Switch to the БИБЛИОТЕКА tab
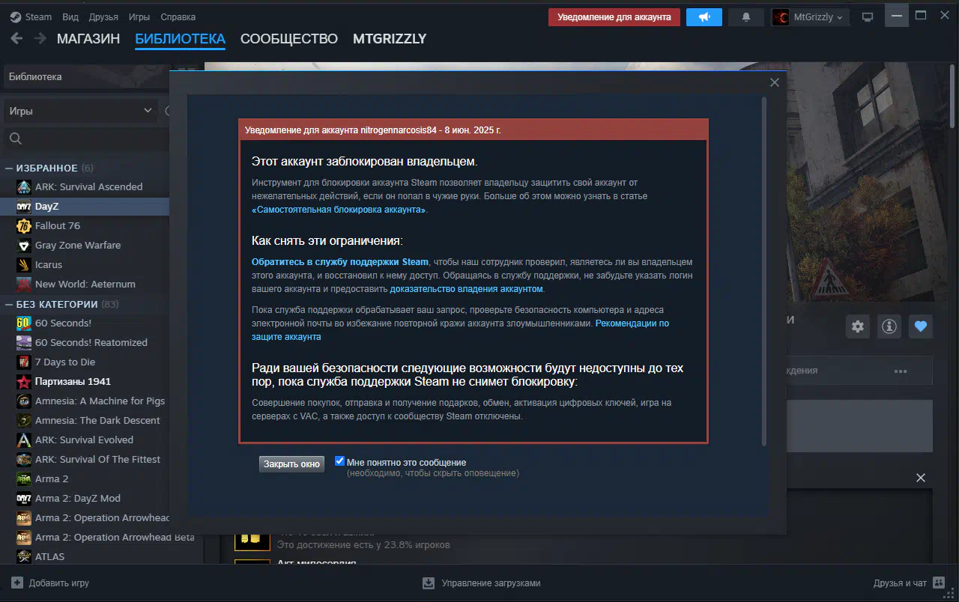959x602 pixels. (x=181, y=39)
